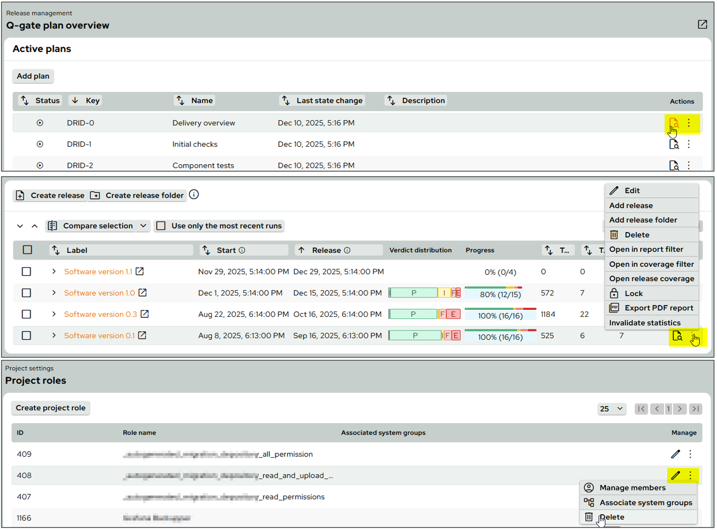Viewport: 717px width, 530px height.
Task: Expand Software version 0.3 row
Action: click(x=54, y=314)
